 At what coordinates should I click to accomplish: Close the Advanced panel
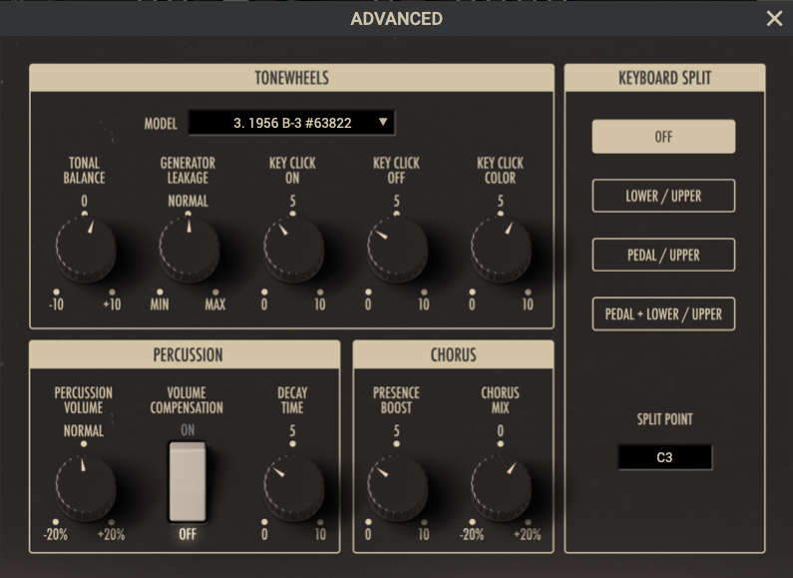(774, 19)
